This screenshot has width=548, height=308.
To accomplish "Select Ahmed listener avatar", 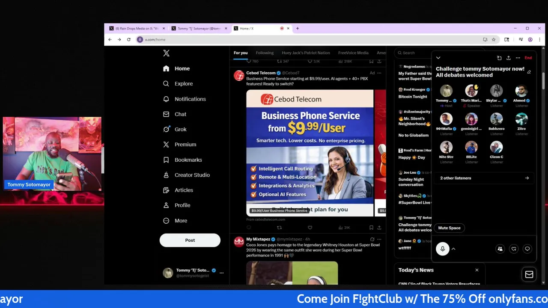I will pyautogui.click(x=521, y=91).
